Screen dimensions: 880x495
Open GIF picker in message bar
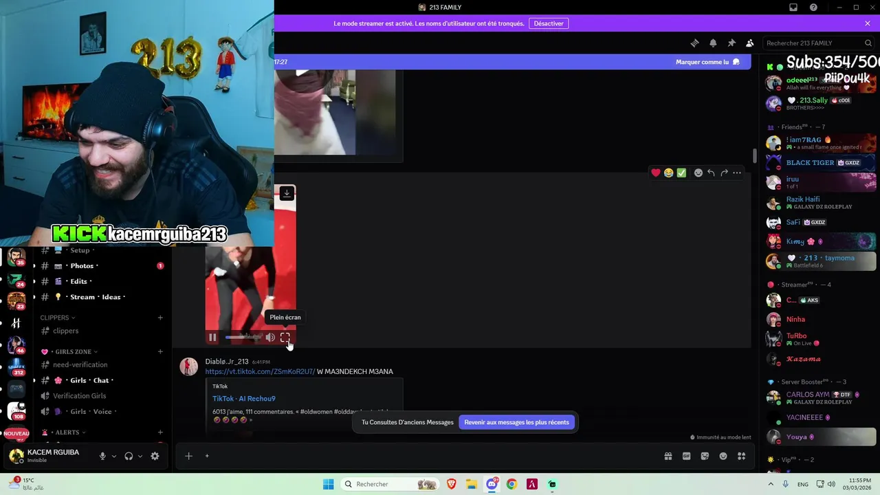[x=686, y=456]
